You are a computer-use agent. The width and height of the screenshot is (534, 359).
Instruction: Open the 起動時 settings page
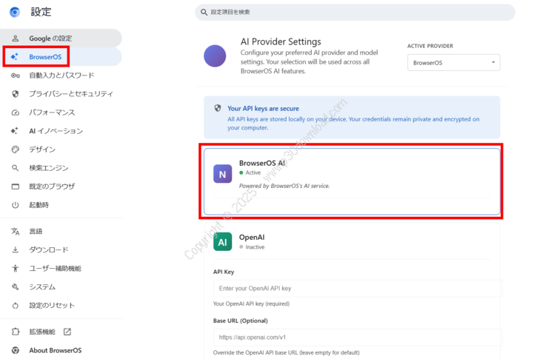[40, 205]
